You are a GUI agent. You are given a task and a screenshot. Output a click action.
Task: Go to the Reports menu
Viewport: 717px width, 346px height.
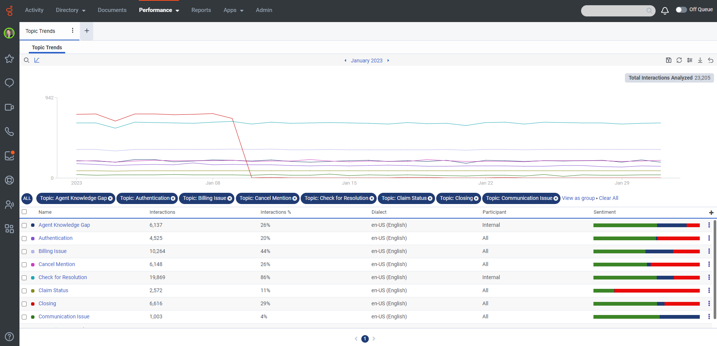(201, 10)
